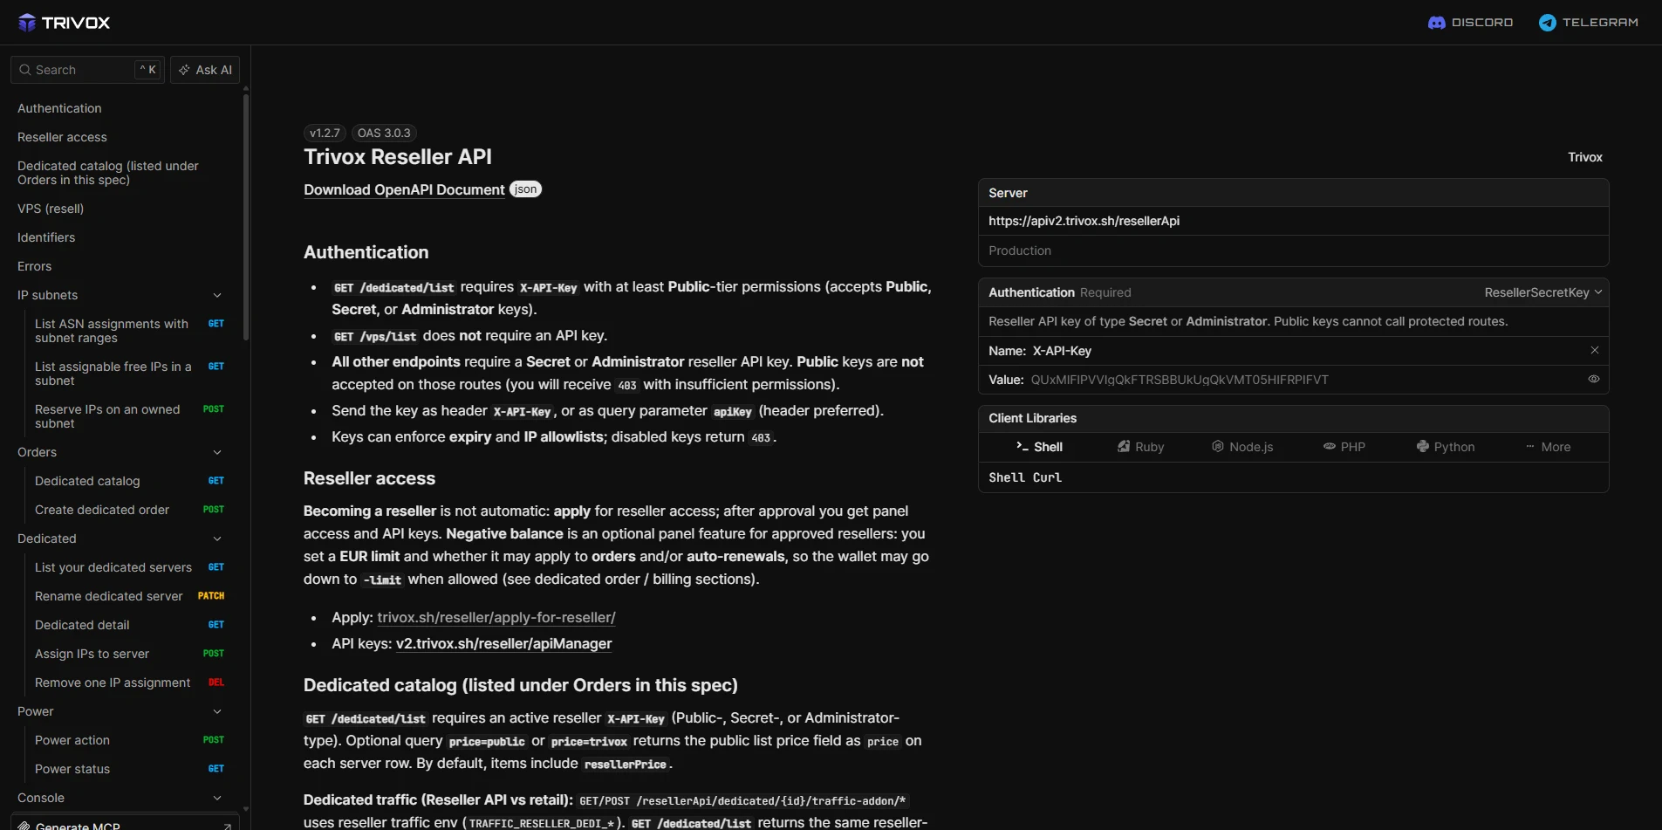Click the OAS 3.0.3 badge
The height and width of the screenshot is (830, 1662).
click(x=384, y=133)
